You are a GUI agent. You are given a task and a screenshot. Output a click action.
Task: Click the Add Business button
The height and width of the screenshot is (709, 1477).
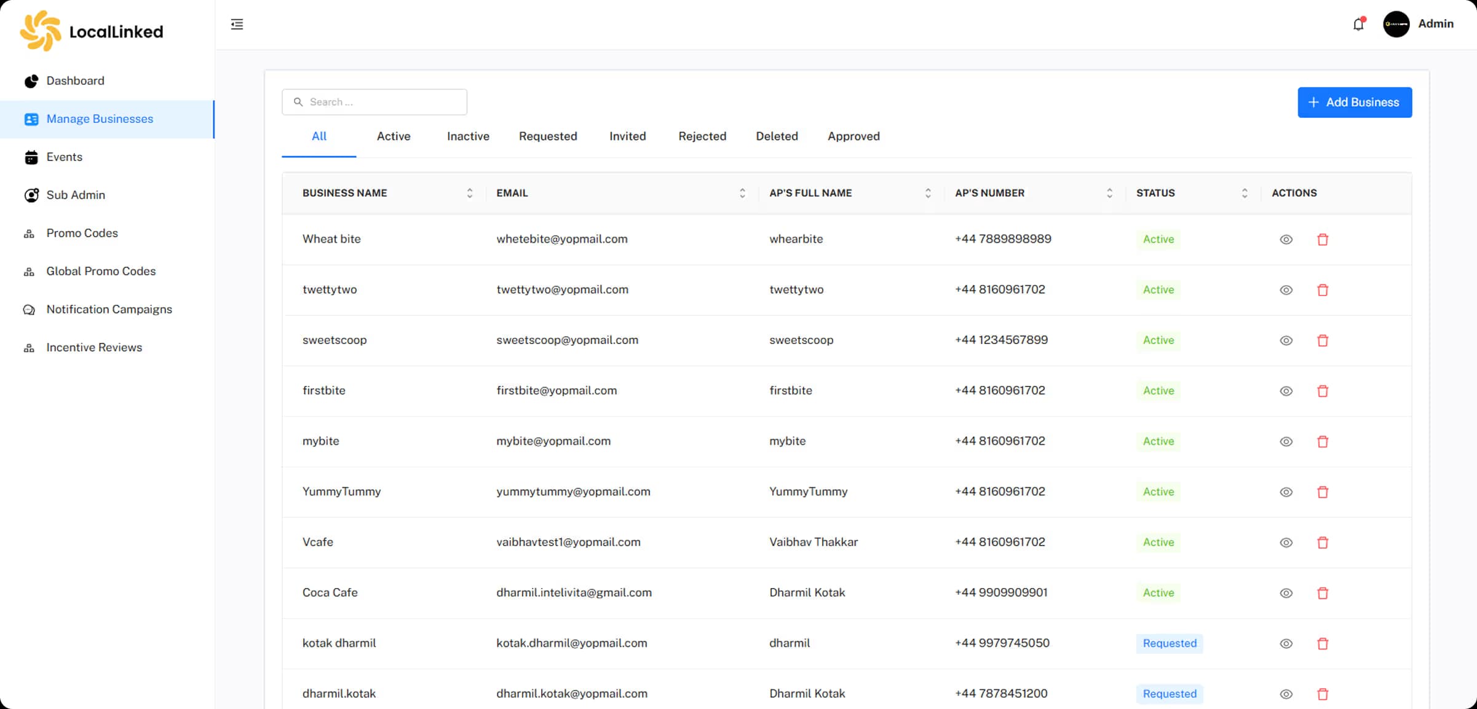[1355, 102]
